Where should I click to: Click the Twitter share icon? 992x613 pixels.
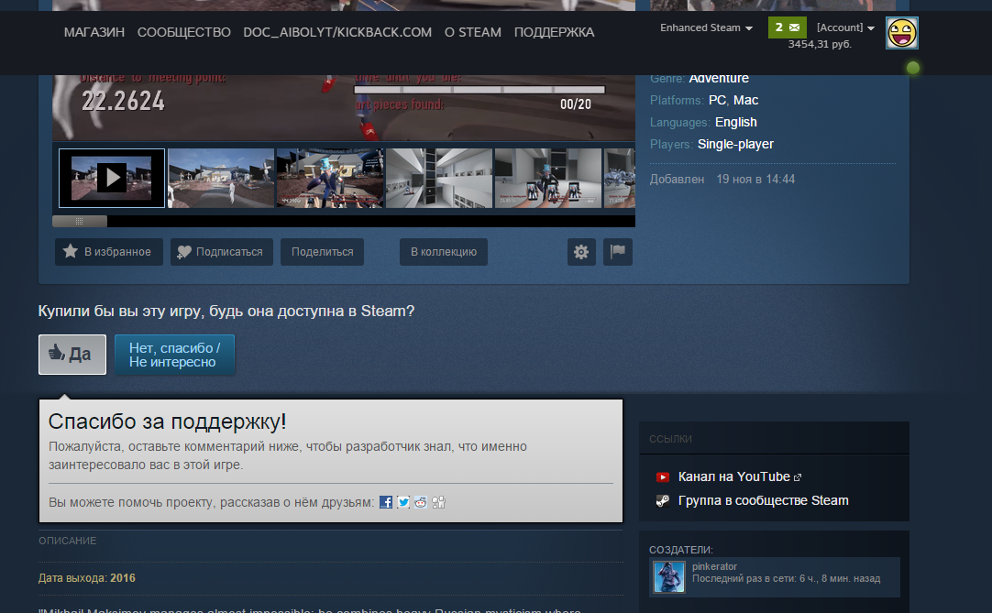pyautogui.click(x=403, y=502)
